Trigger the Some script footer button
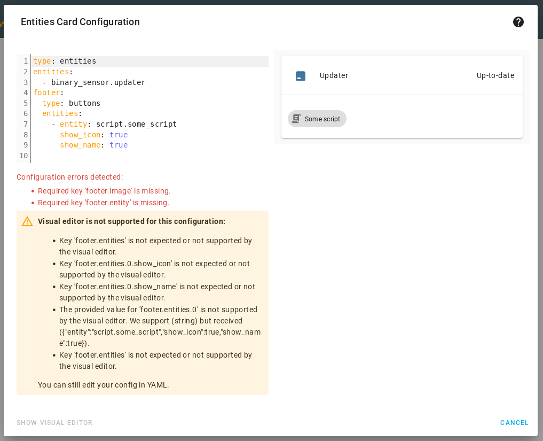 click(x=317, y=118)
